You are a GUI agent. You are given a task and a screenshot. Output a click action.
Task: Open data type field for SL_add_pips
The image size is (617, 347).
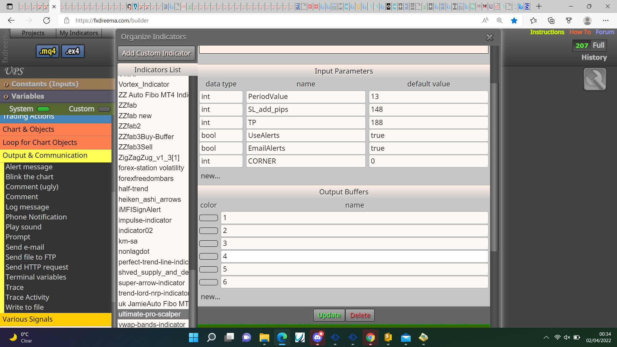pyautogui.click(x=221, y=110)
